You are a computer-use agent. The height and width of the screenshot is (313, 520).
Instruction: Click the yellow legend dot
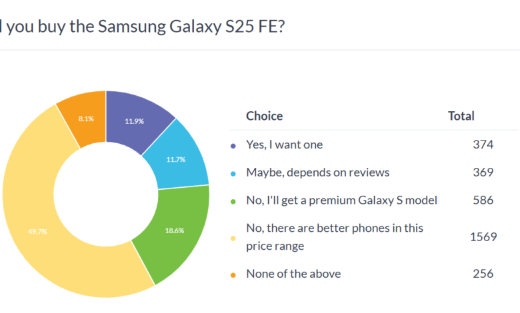pos(233,237)
